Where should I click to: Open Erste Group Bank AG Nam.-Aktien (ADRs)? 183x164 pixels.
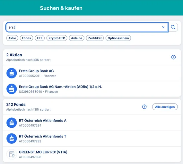[x=92, y=89]
